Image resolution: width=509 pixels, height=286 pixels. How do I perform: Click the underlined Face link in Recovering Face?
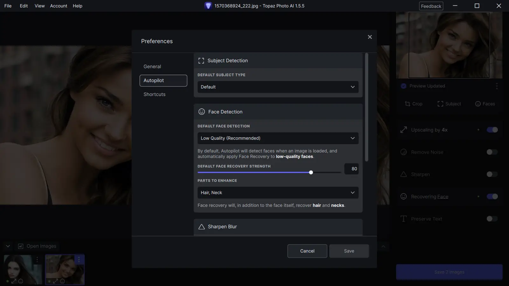click(443, 197)
